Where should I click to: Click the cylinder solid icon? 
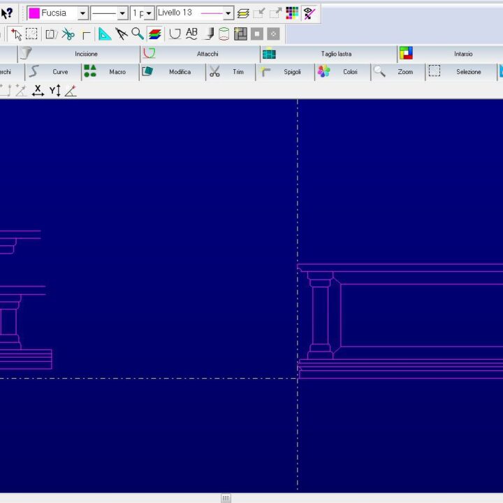tap(224, 34)
